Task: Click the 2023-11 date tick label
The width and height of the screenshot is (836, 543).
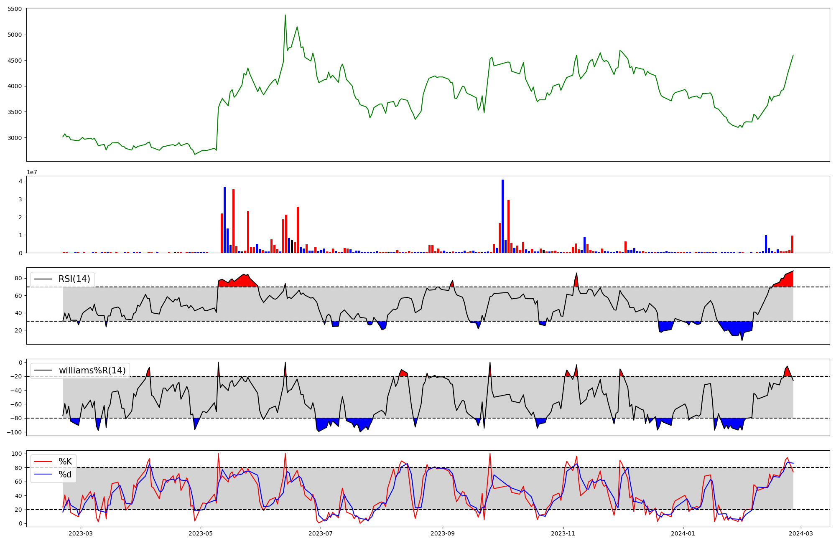Action: click(563, 533)
